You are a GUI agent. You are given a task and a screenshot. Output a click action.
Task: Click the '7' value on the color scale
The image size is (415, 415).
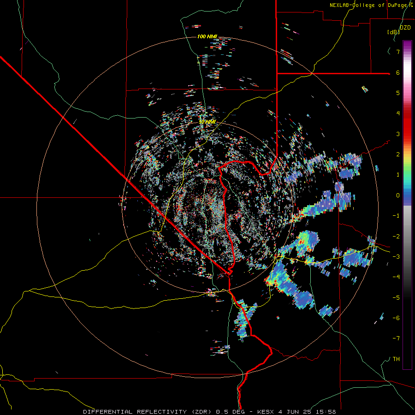[x=398, y=52]
